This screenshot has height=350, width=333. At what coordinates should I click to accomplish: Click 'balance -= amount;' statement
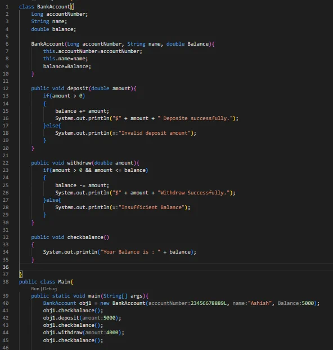[82, 185]
